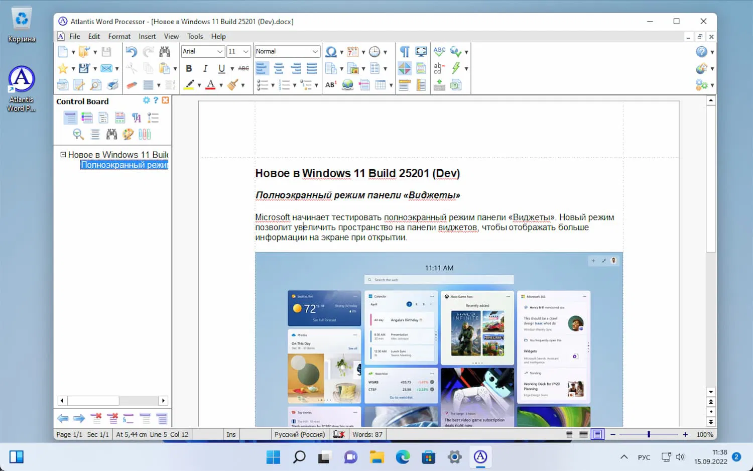Click the binoculars icon in Control Board
The height and width of the screenshot is (471, 753).
111,134
